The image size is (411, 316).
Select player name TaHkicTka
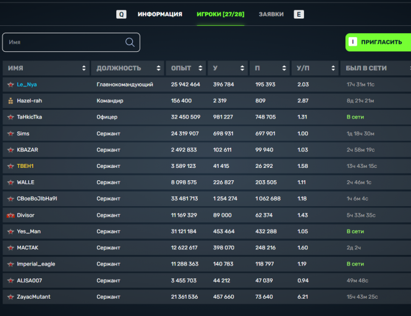coord(30,117)
